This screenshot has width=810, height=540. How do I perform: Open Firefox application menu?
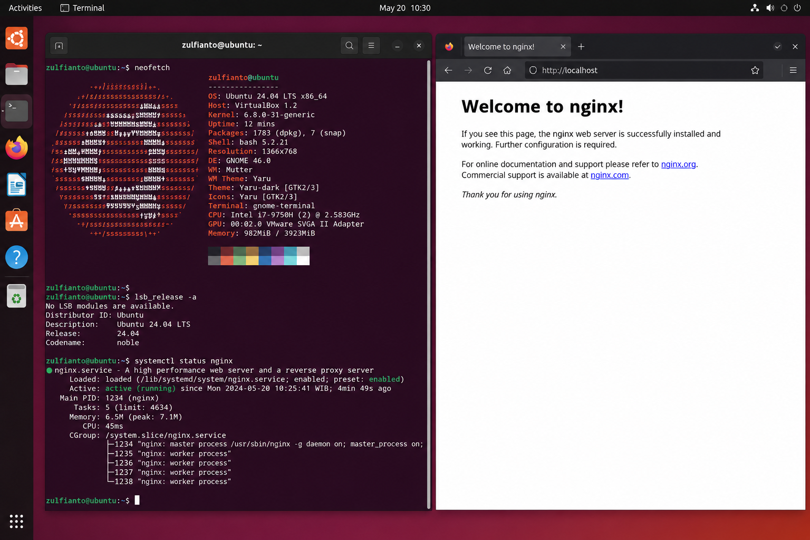pyautogui.click(x=793, y=70)
